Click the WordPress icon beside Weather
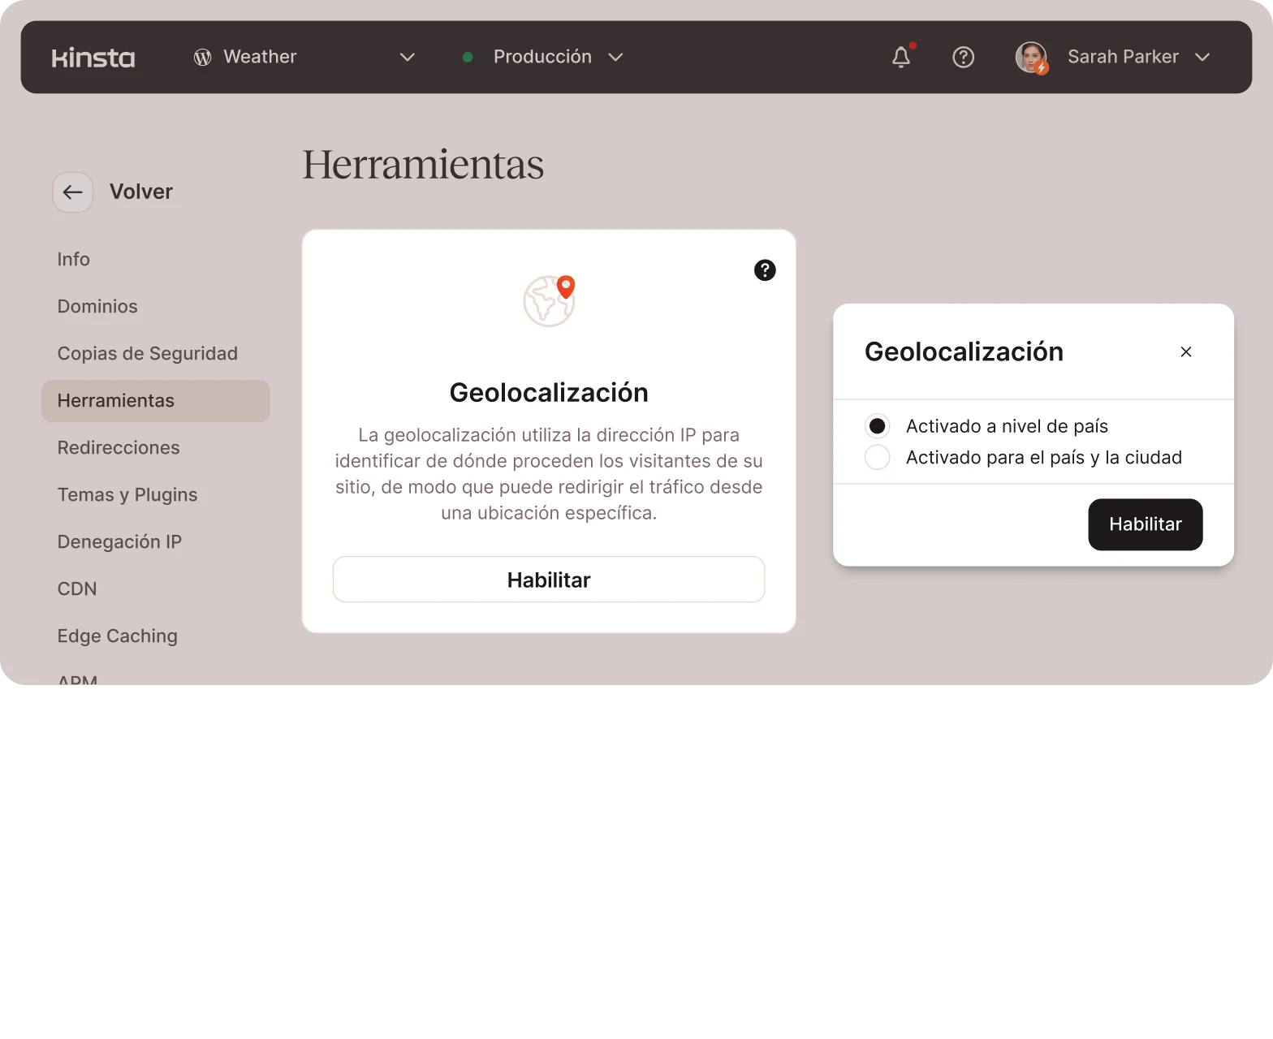Screen dimensions: 1273x1039 (202, 57)
